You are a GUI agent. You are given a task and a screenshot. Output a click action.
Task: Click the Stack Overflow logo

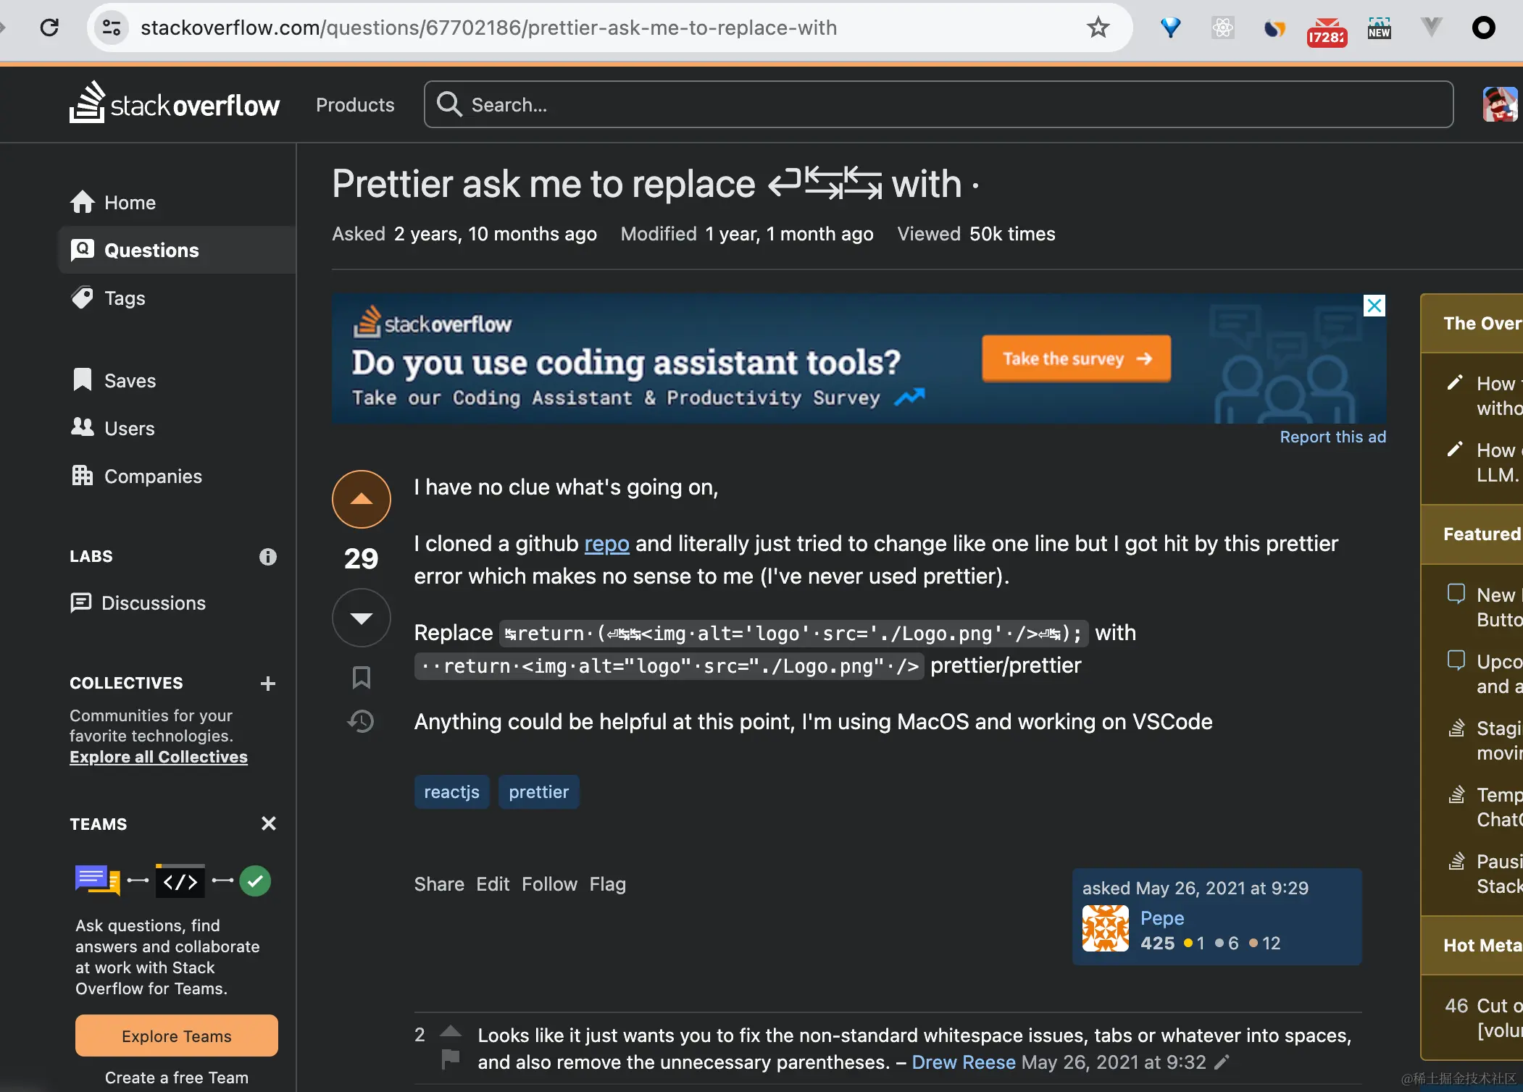coord(175,105)
